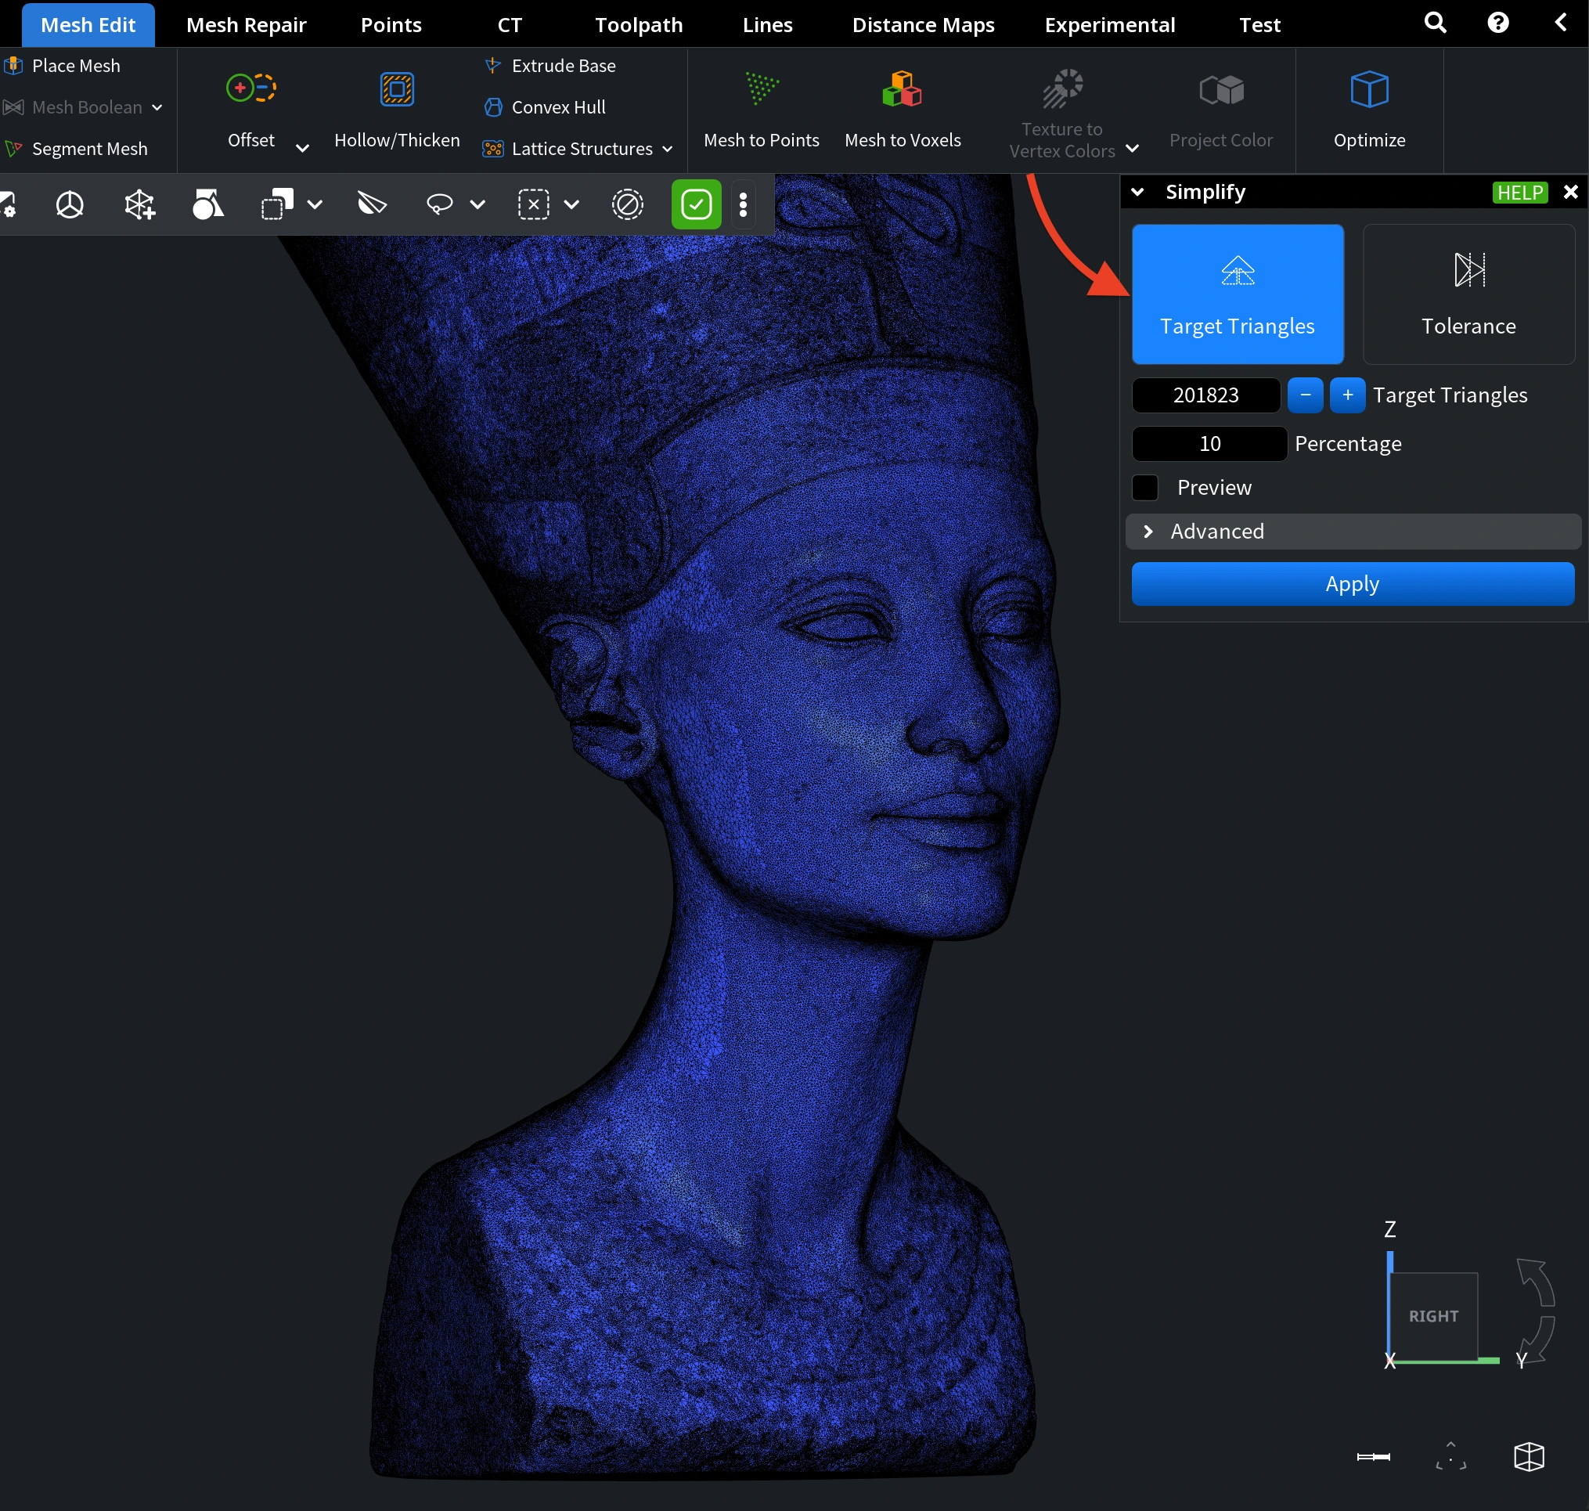Click the dashed box with X icon

(x=533, y=204)
